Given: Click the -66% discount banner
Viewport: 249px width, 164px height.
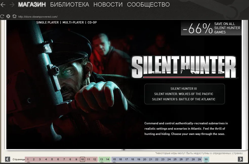Looking at the screenshot, I should coord(211,28).
